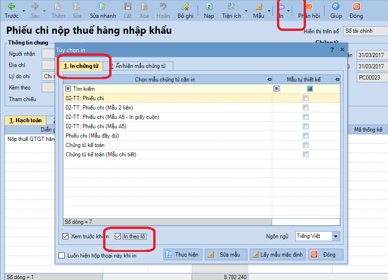Expand the Sau button dropdown arrow
This screenshot has height=280, width=388.
[45, 11]
